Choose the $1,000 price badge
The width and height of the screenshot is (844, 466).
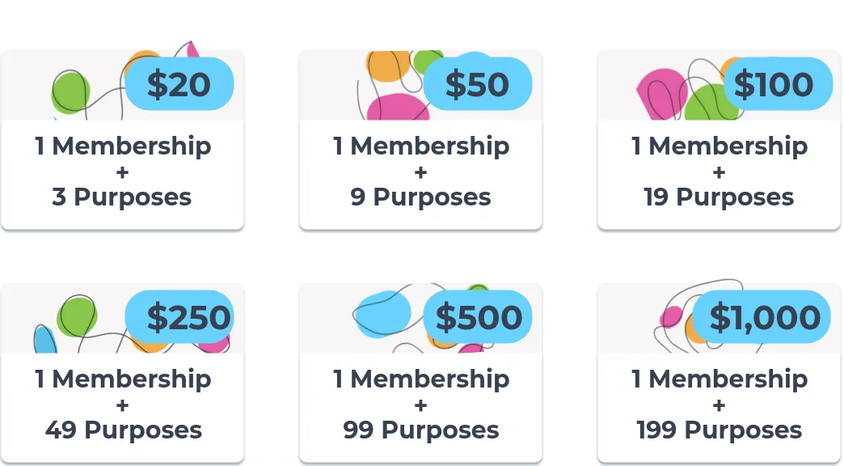tap(764, 317)
